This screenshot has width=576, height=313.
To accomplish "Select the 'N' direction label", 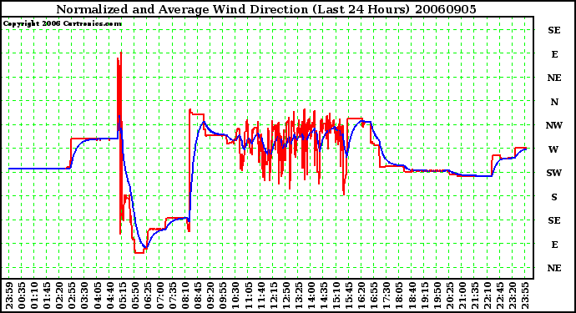I will pyautogui.click(x=554, y=102).
